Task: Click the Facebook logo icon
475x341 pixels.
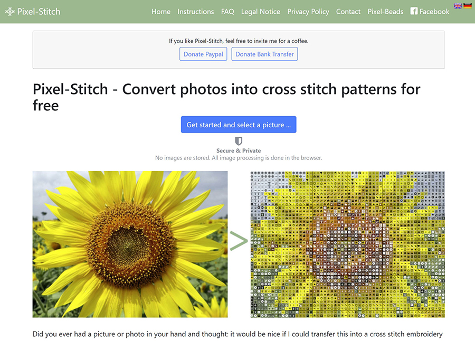Action: tap(414, 11)
